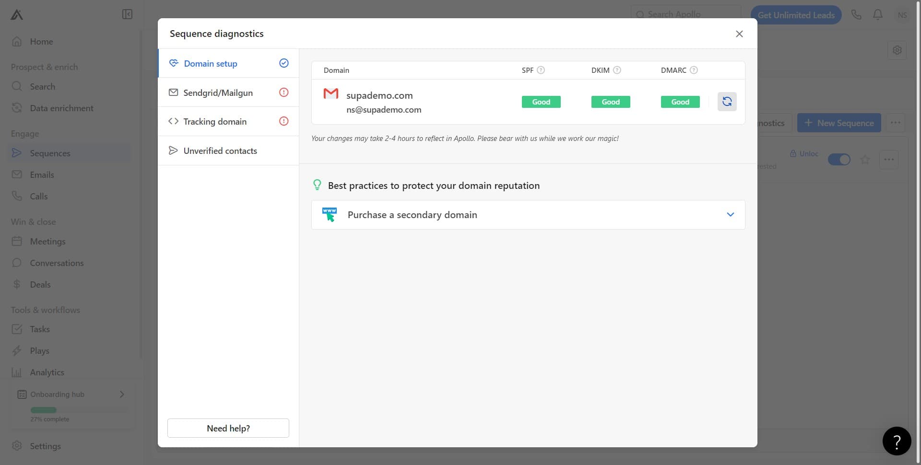Open Analytics from the sidebar
This screenshot has height=465, width=921.
(x=47, y=372)
